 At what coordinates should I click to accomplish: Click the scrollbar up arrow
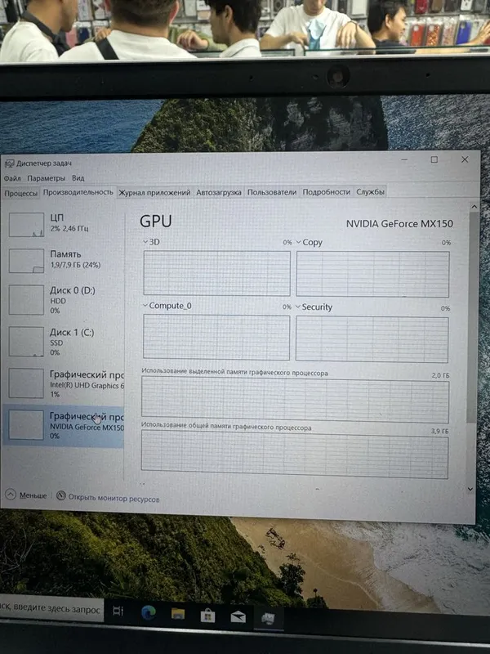coord(474,207)
